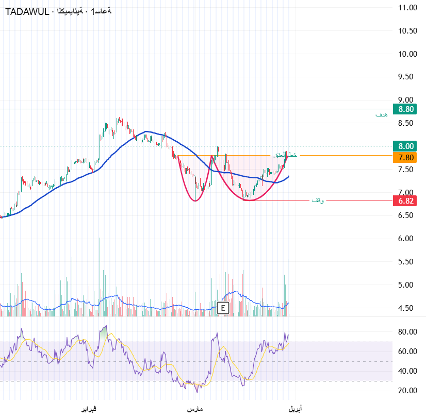This screenshot has height=418, width=426.
Task: Click the خط العنق neckline text label
Action: pyautogui.click(x=285, y=155)
